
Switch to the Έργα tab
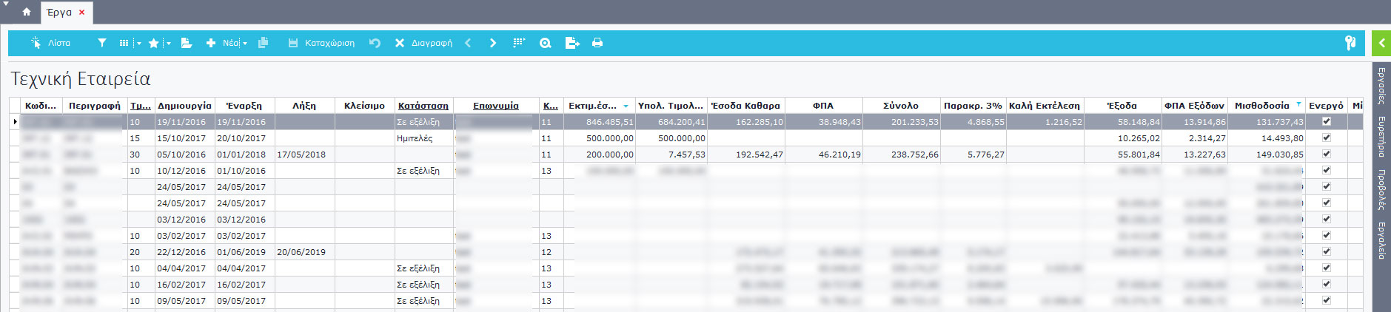click(x=59, y=12)
